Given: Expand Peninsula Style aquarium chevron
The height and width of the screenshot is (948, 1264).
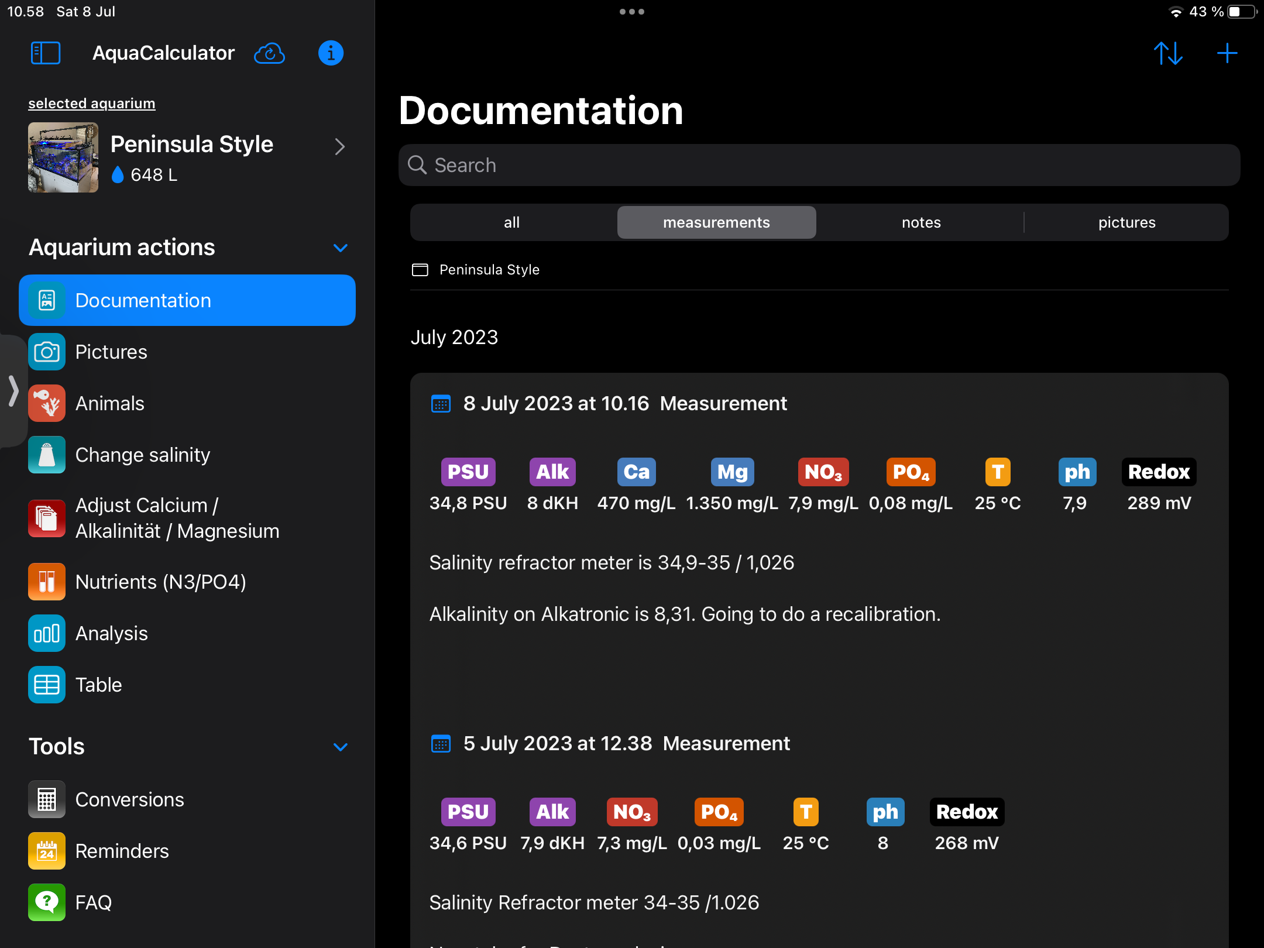Looking at the screenshot, I should 339,146.
